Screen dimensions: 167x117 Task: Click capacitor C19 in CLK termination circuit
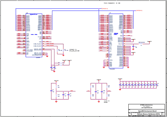(96, 92)
